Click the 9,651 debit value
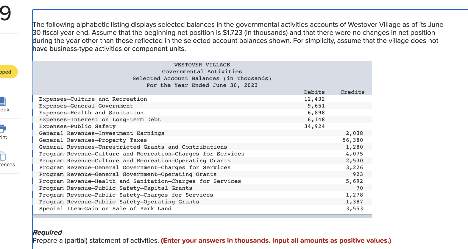468x249 pixels. [x=316, y=106]
